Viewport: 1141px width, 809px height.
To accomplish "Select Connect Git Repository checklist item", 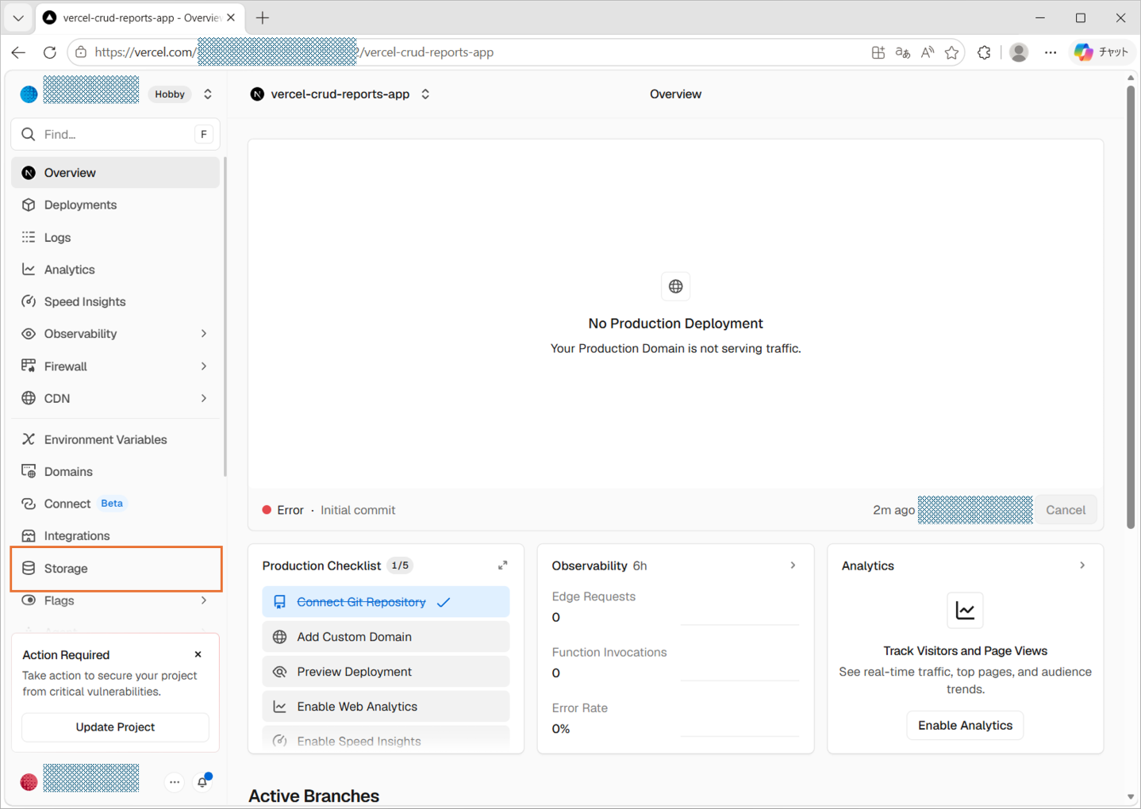I will [x=386, y=602].
